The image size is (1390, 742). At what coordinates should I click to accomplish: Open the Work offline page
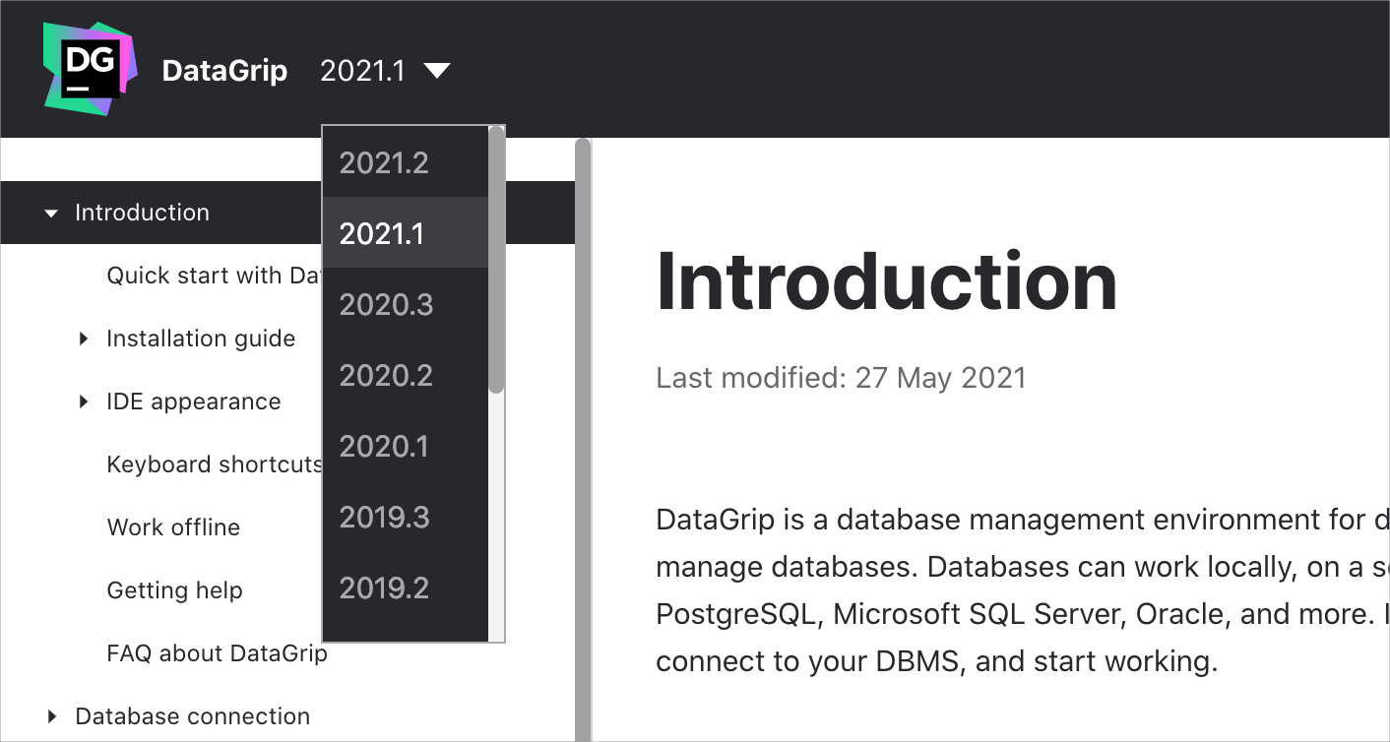tap(173, 527)
